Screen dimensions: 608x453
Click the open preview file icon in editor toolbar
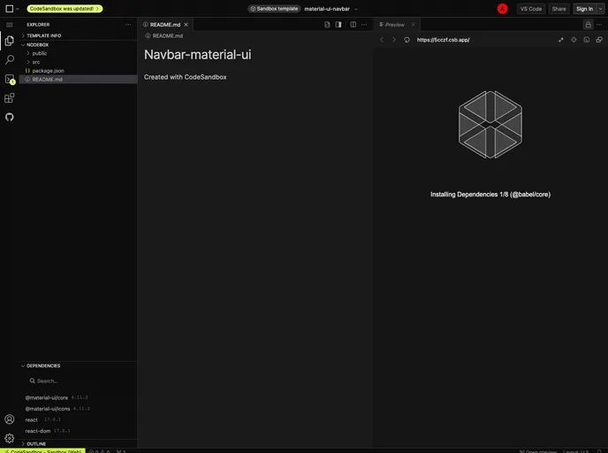click(x=327, y=25)
